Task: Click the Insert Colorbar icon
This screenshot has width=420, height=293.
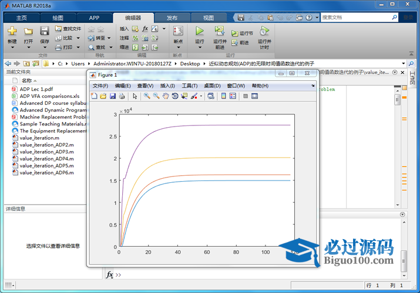Action: pos(224,96)
